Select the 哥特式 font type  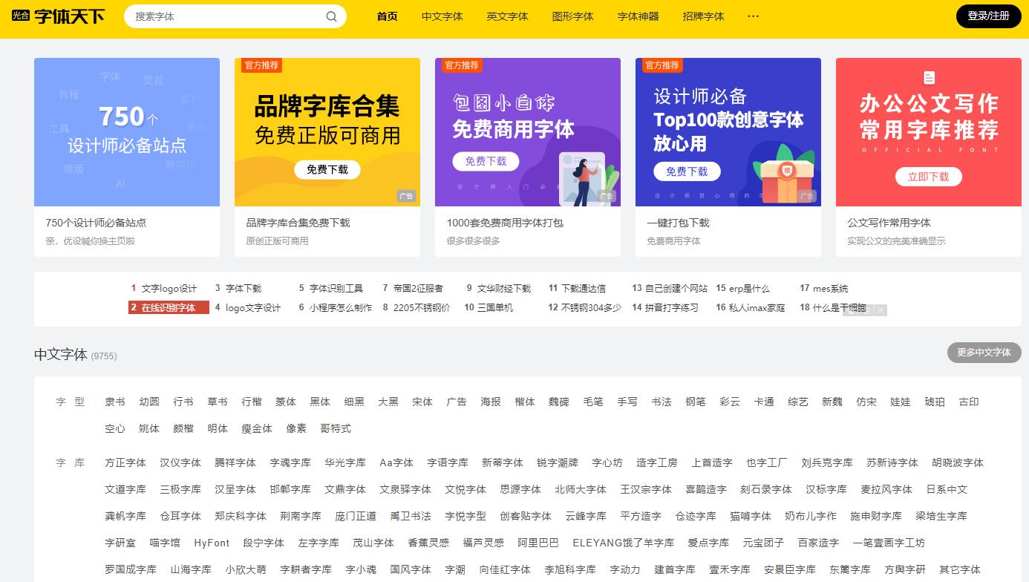336,428
